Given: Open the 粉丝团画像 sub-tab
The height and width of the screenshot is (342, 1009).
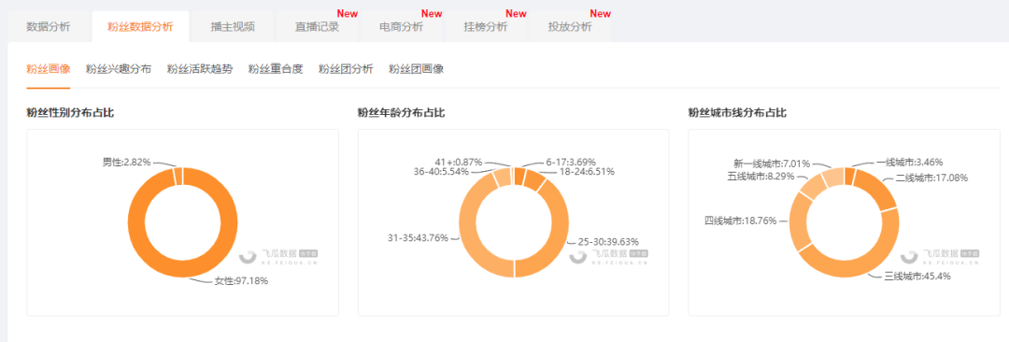Looking at the screenshot, I should (x=417, y=69).
